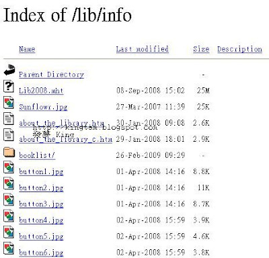Open the button3.jpg link

[x=41, y=204]
